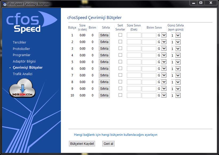Click the page heading cFosSpeed Çevrimiçi Bütçeler
Image resolution: width=219 pixels, height=155 pixels.
click(x=95, y=18)
